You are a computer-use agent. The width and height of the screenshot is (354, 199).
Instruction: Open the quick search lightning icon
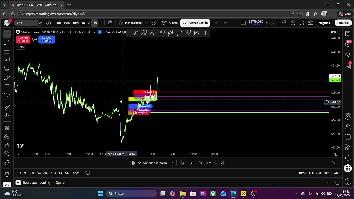[x=284, y=23]
